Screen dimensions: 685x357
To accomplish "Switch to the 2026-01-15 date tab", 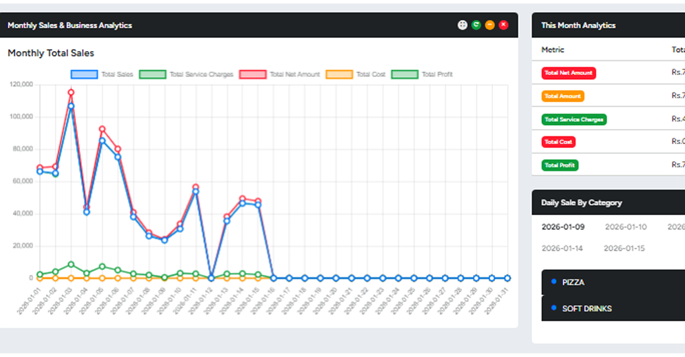I will 624,248.
